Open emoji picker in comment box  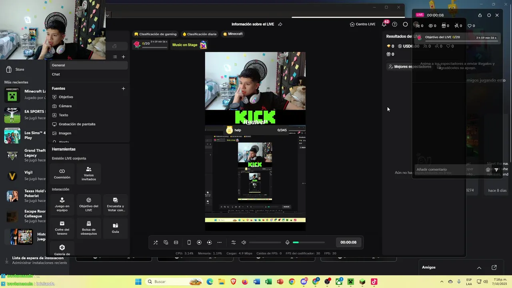click(x=488, y=170)
